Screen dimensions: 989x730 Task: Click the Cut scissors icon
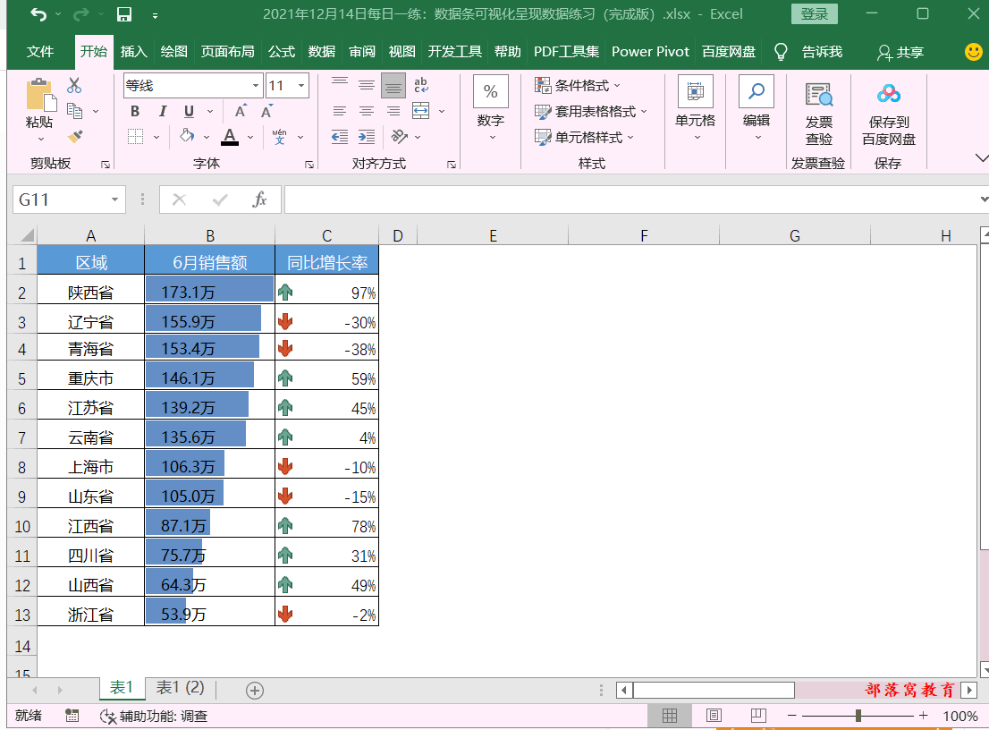click(74, 85)
